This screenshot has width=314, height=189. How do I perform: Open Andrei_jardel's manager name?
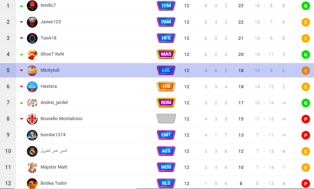[54, 103]
